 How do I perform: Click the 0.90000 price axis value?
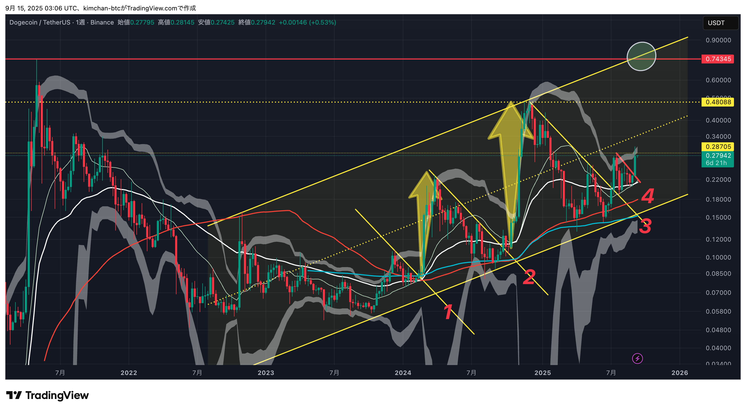pyautogui.click(x=718, y=40)
